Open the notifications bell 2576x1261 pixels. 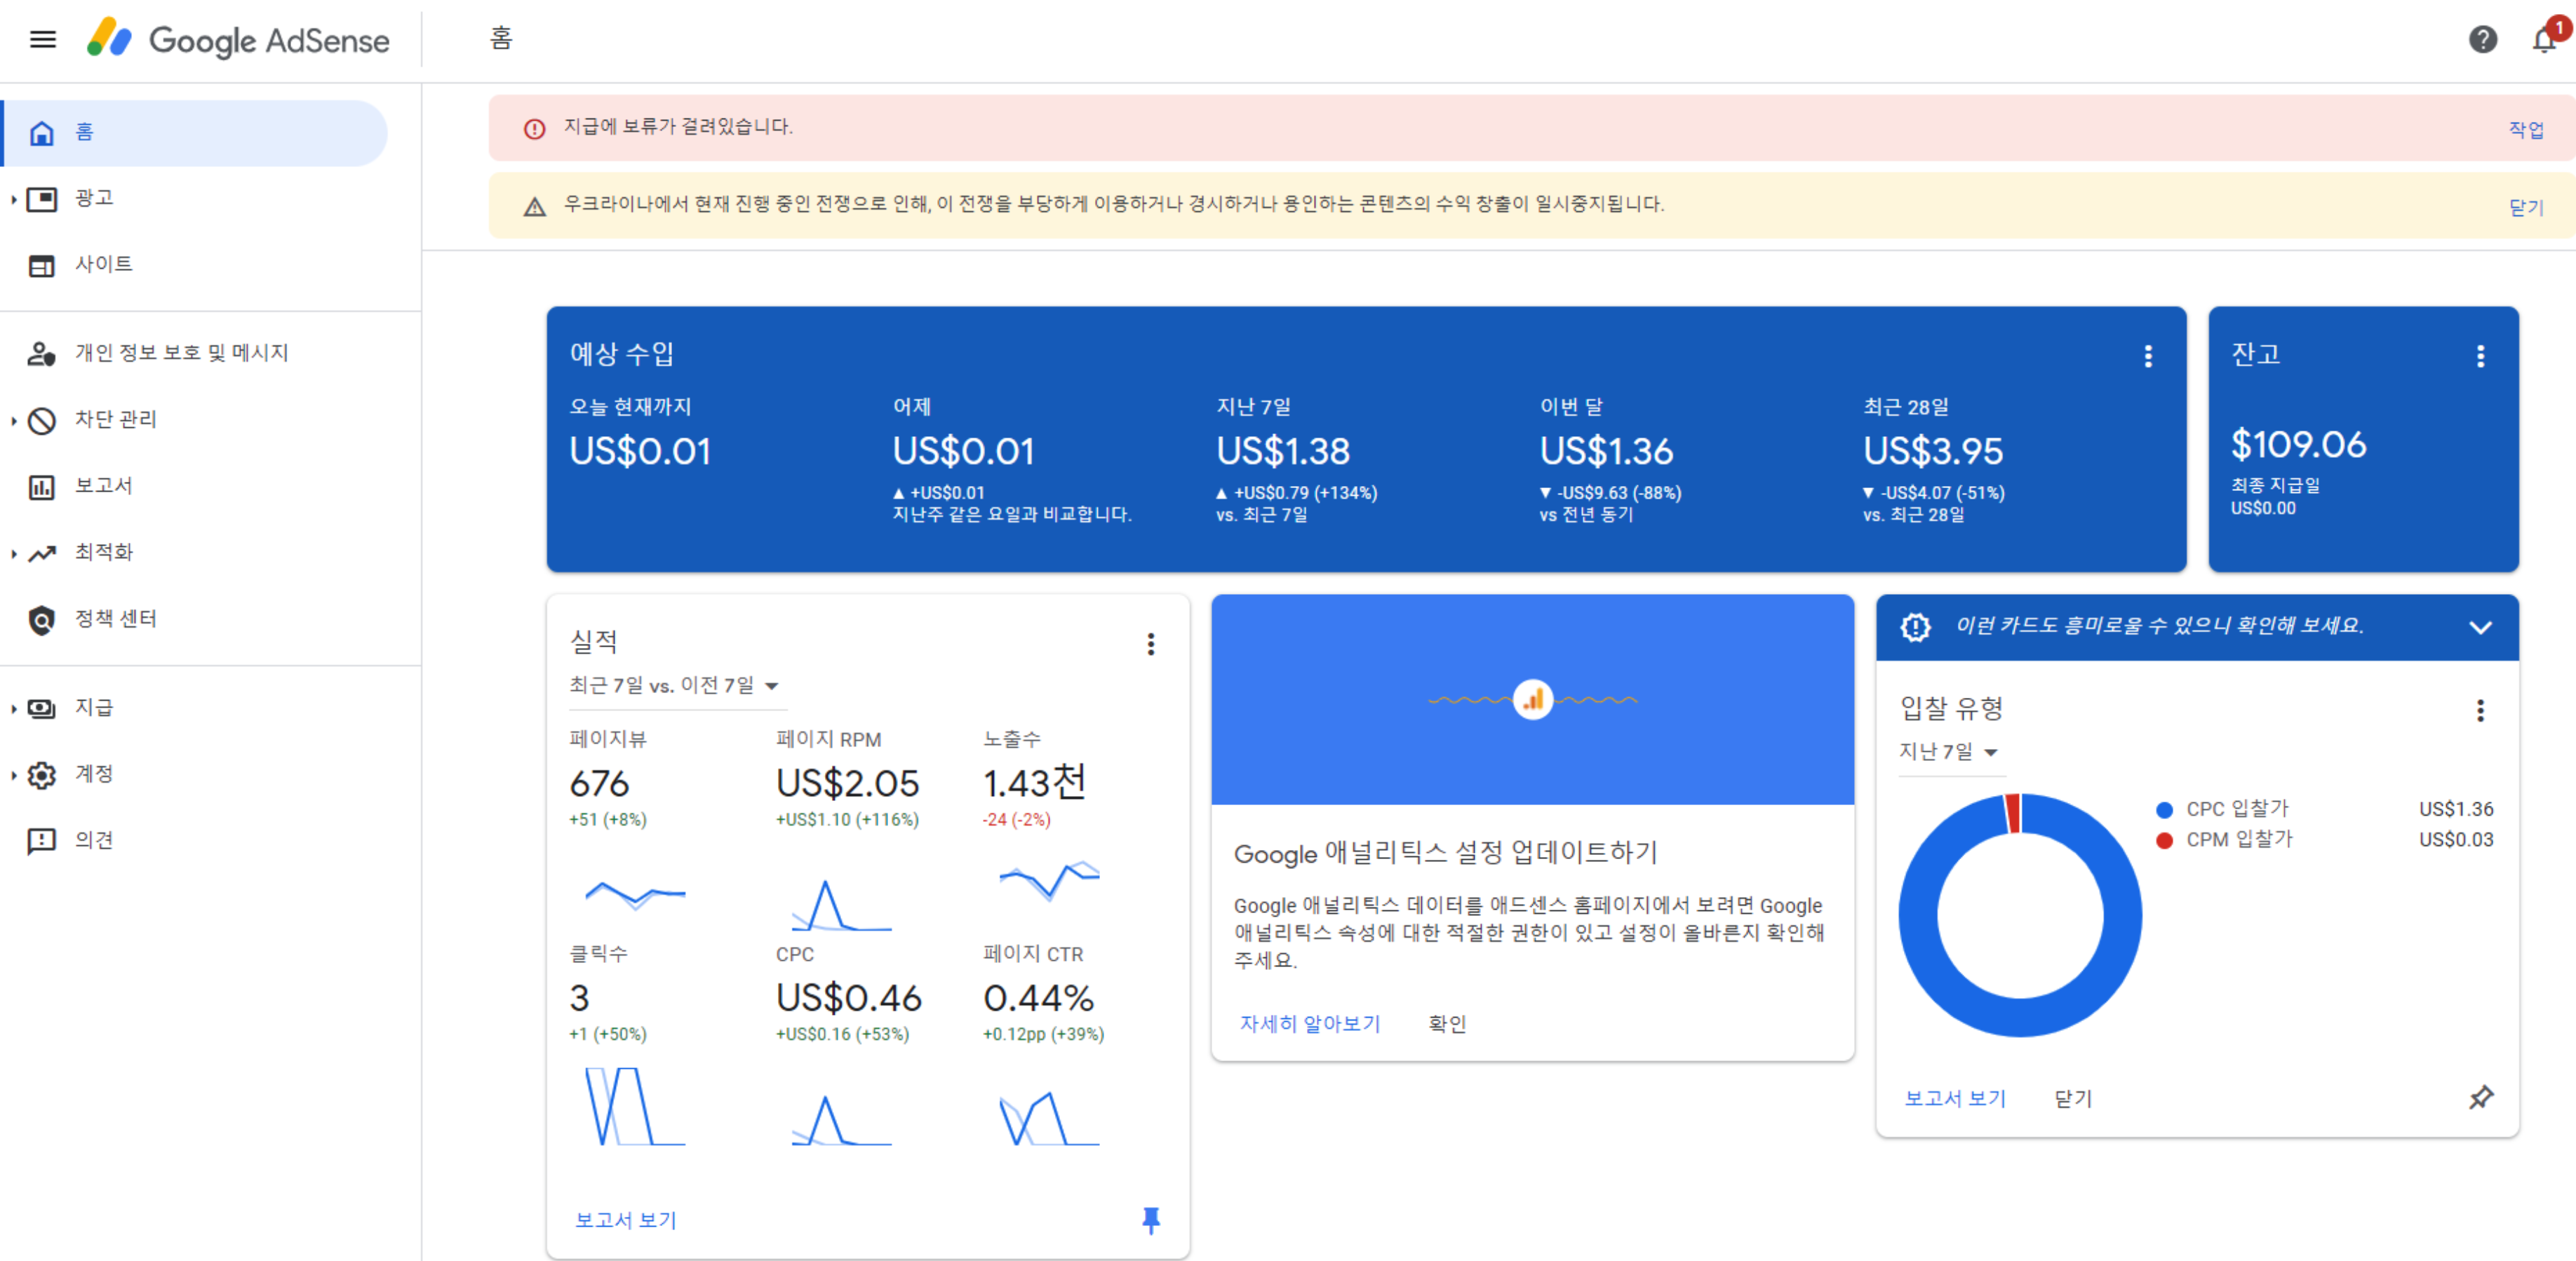point(2544,40)
